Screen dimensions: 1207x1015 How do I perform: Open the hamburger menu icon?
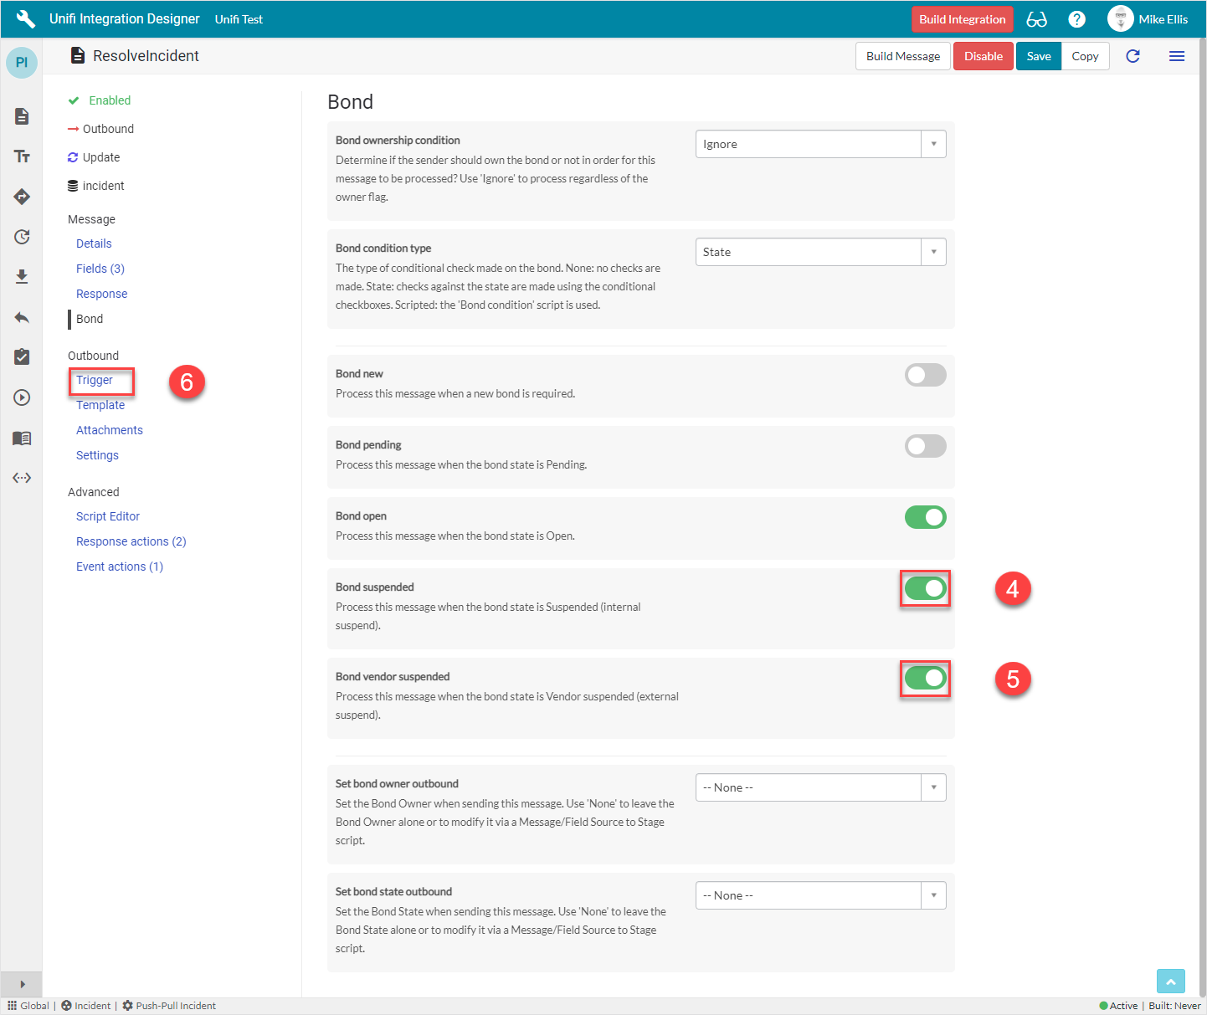pyautogui.click(x=1176, y=56)
